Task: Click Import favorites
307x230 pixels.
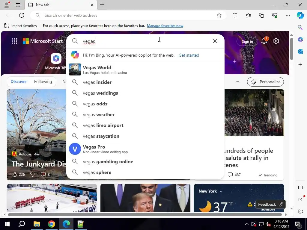Action: 20,26
